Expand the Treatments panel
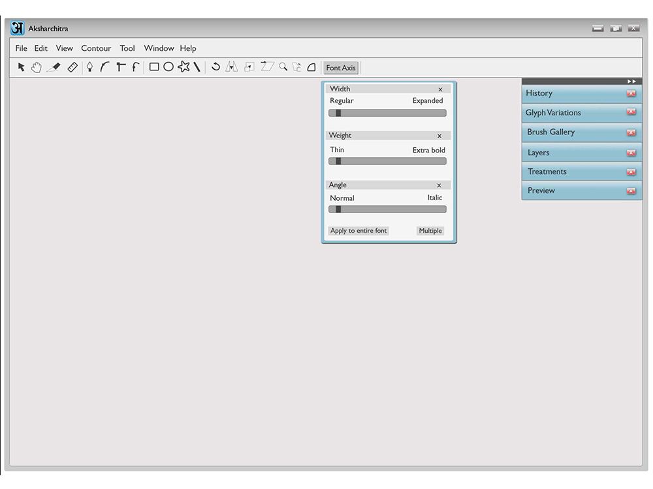Viewport: 653px width, 489px height. [x=581, y=171]
